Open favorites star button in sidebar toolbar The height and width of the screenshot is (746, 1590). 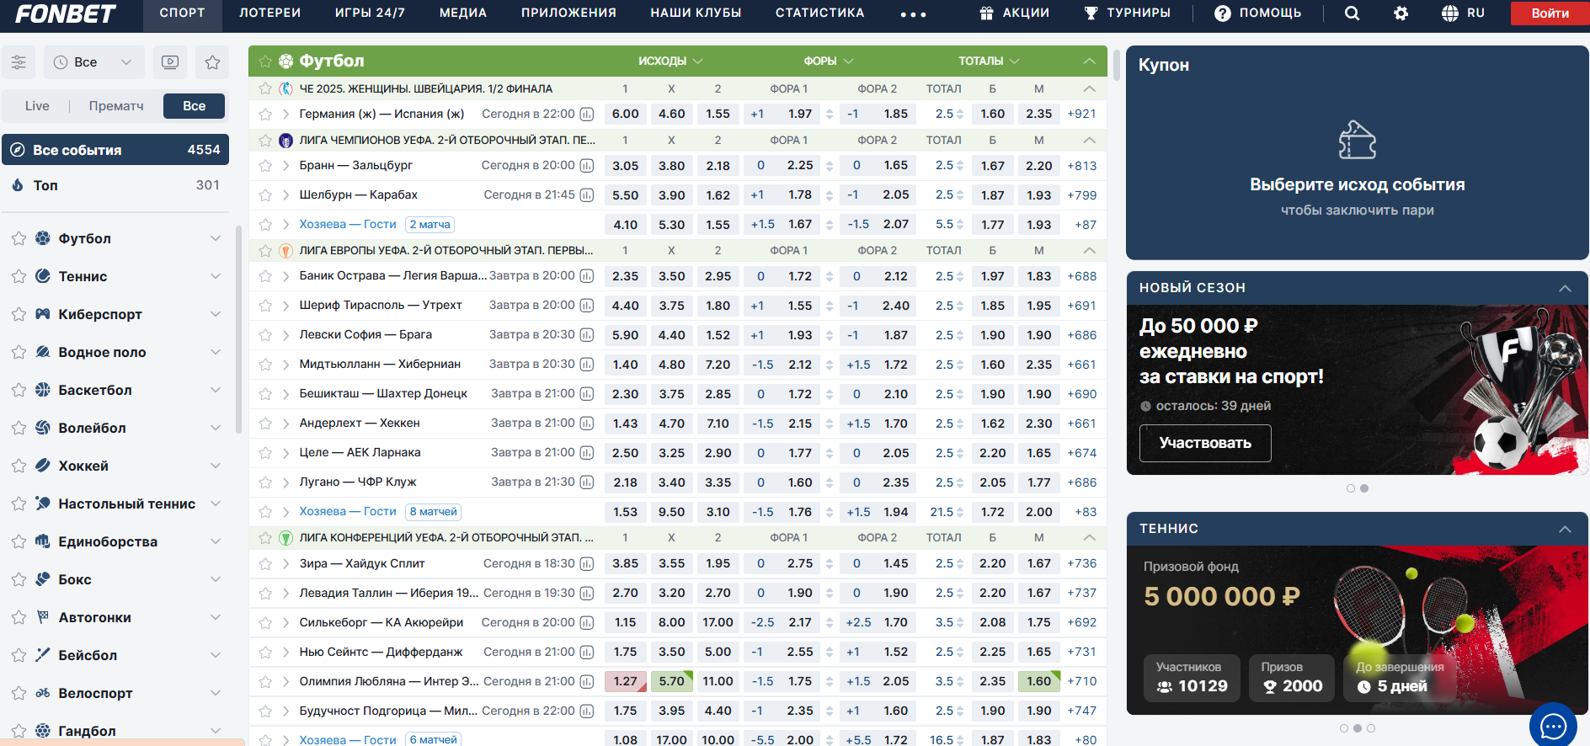coord(212,62)
